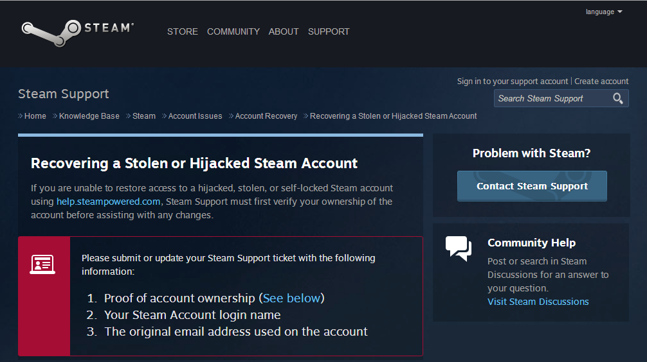
Task: Go to the Steam breadcrumb
Action: click(x=144, y=116)
